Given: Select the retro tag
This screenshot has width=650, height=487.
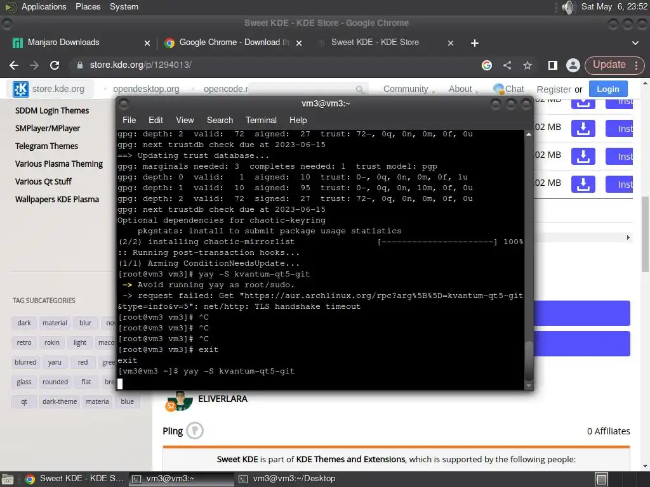Looking at the screenshot, I should (x=24, y=343).
